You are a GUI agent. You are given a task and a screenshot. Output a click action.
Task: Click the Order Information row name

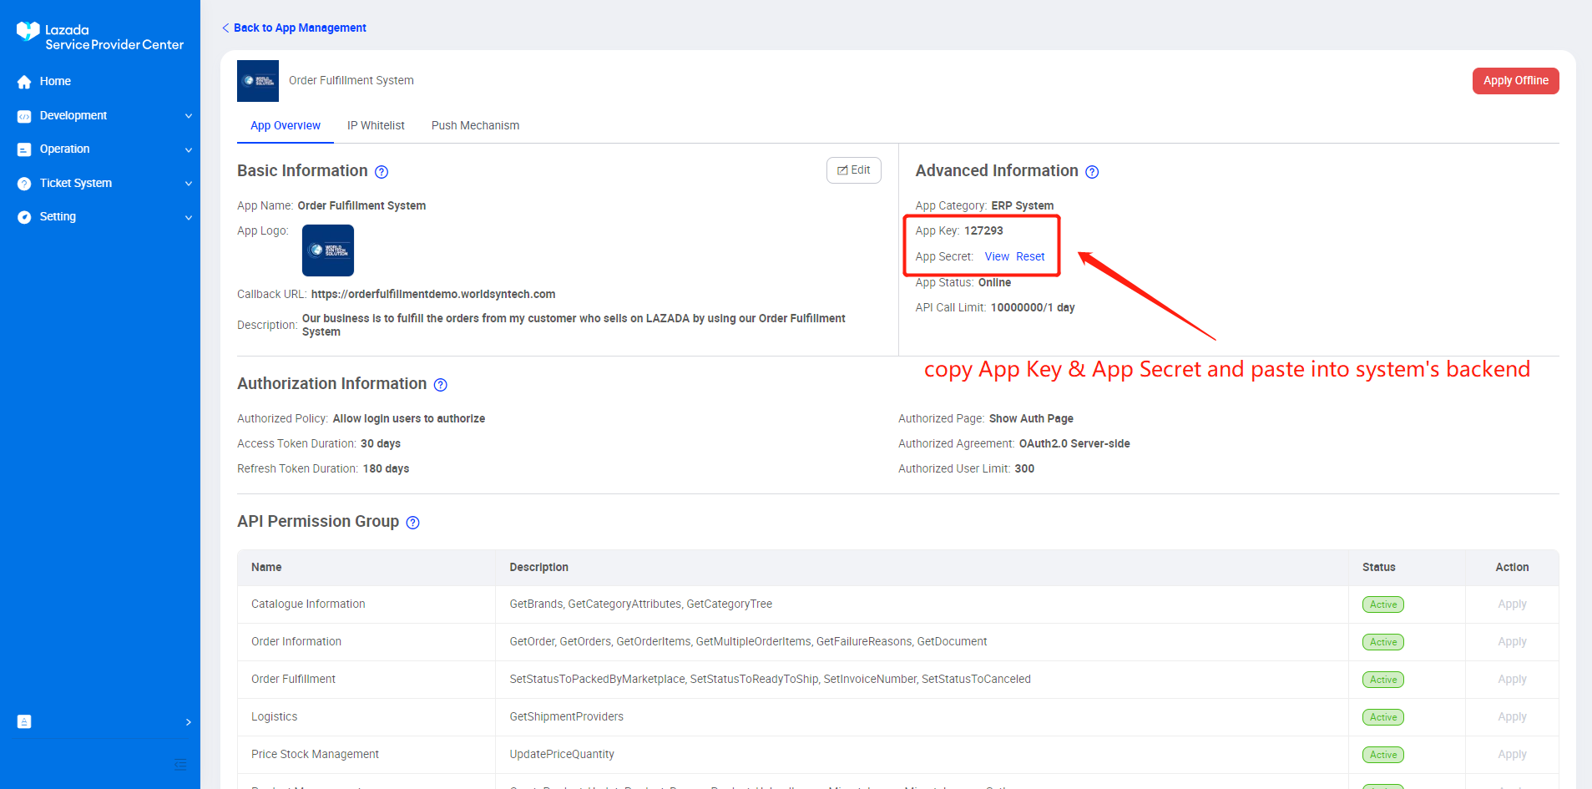[x=296, y=642]
